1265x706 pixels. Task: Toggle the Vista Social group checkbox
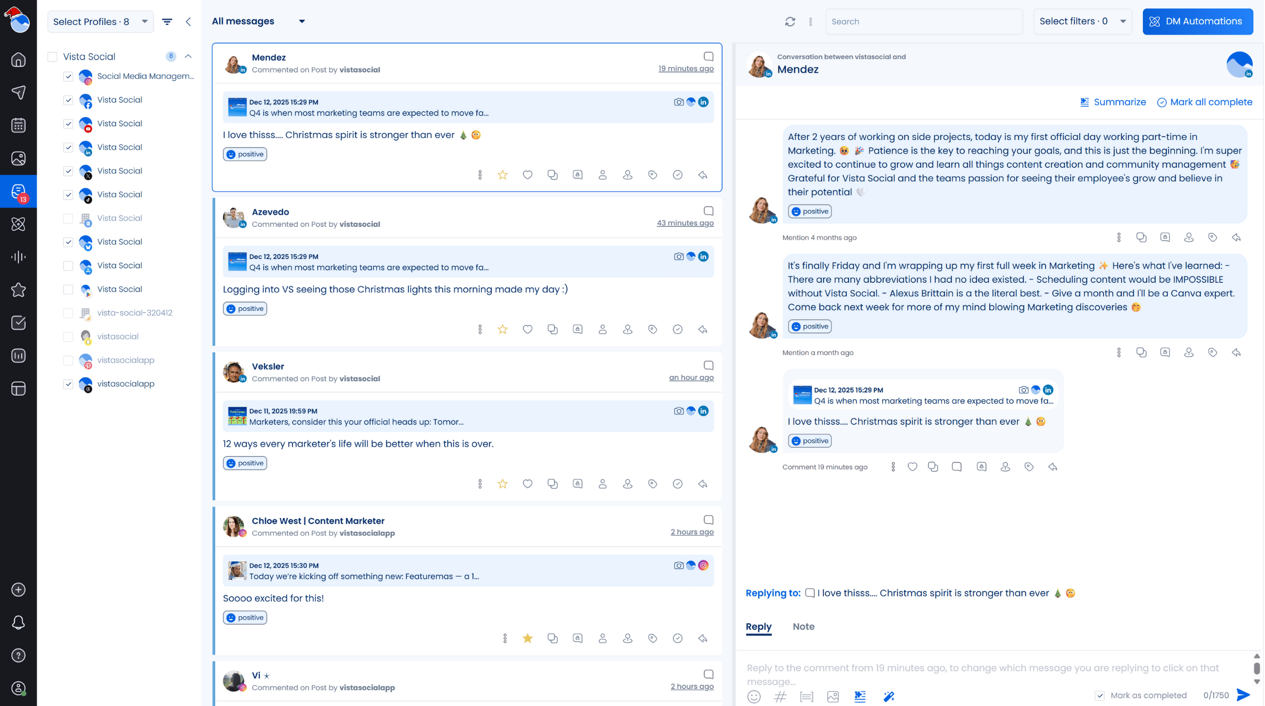coord(52,56)
